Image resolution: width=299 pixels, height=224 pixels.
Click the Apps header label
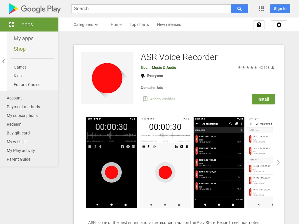[27, 24]
